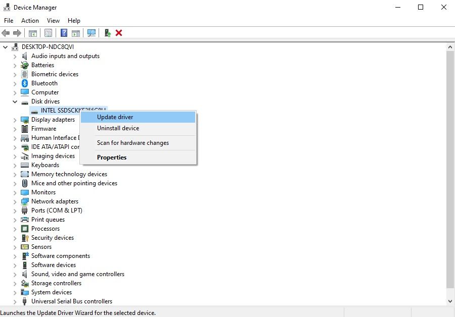The height and width of the screenshot is (317, 455).
Task: Click the Security devices key icon
Action: [x=25, y=238]
